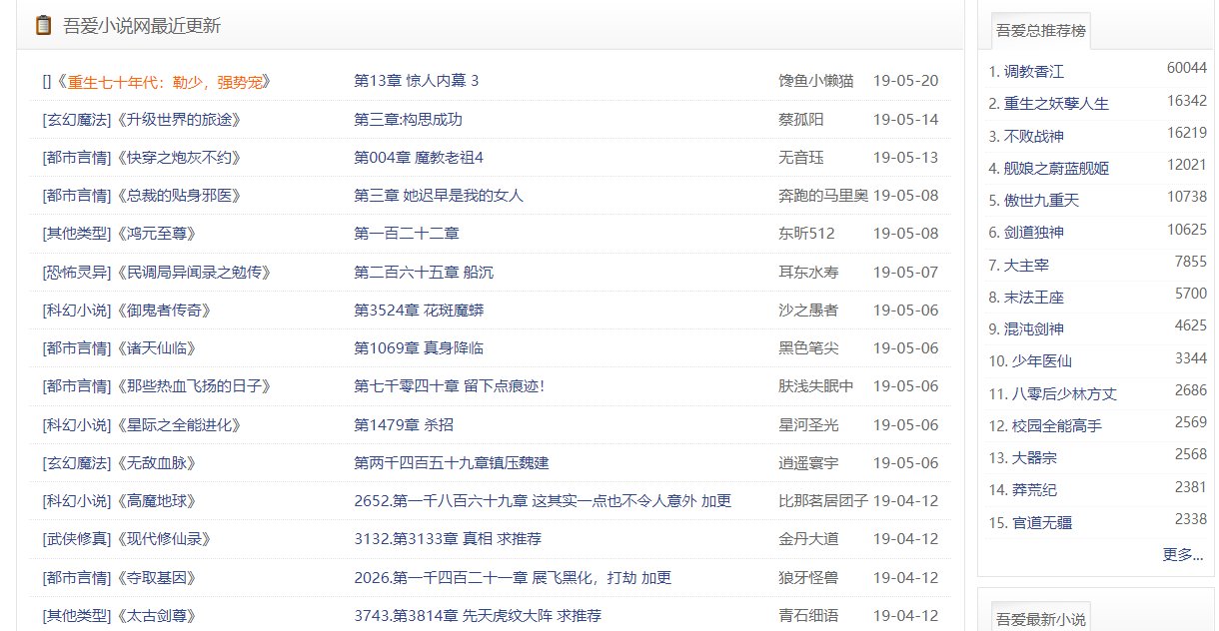Open chapter 第三章 她迟早是我的女人
Screen dimensions: 1219x631
(438, 196)
